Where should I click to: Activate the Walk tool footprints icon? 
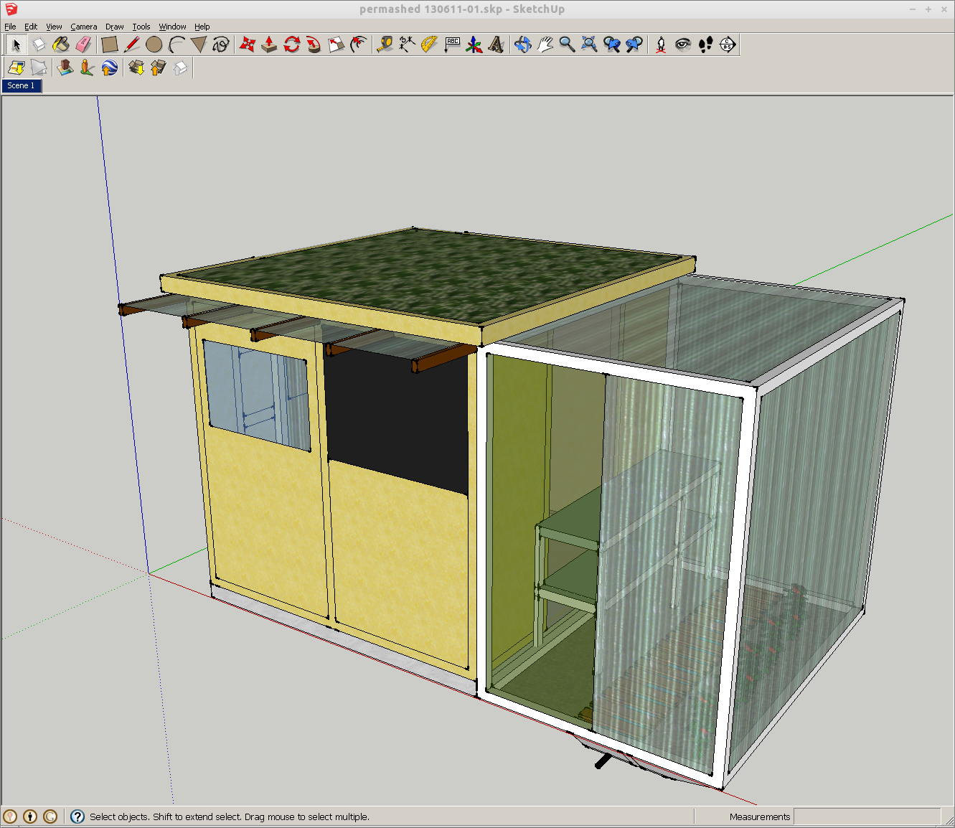pos(705,44)
